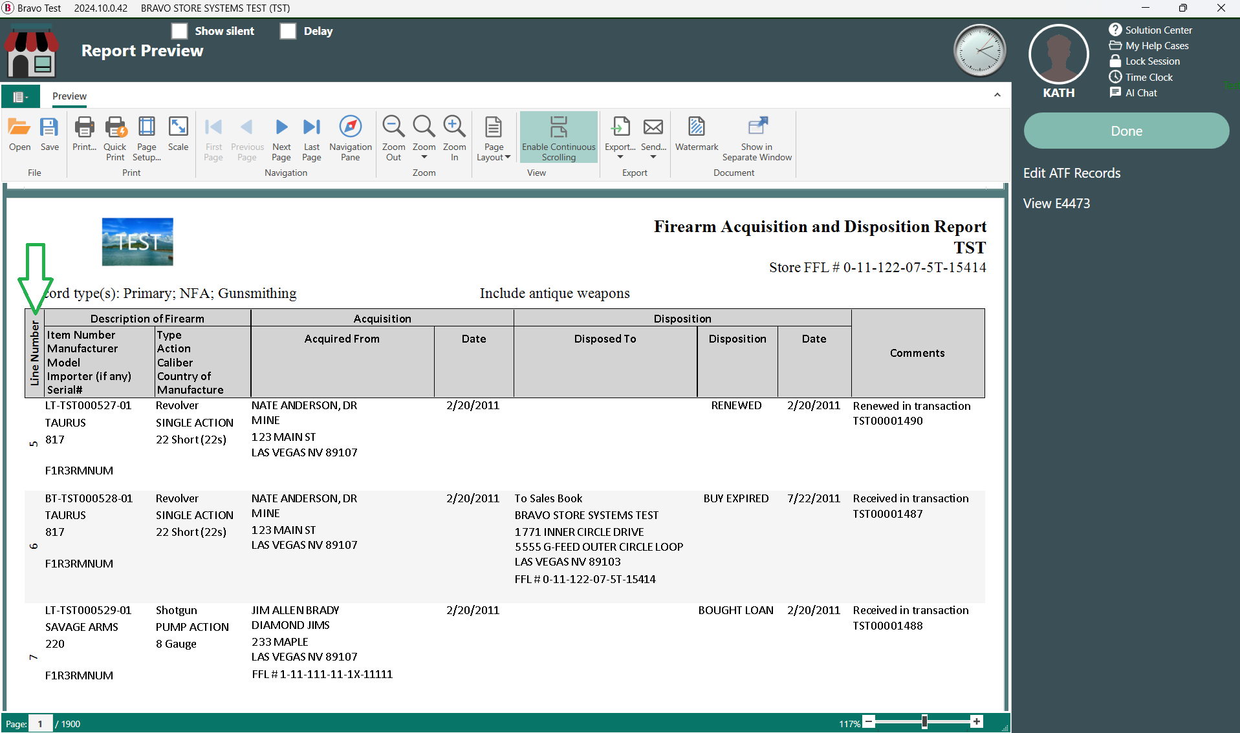Expand the Export options arrow

click(620, 157)
